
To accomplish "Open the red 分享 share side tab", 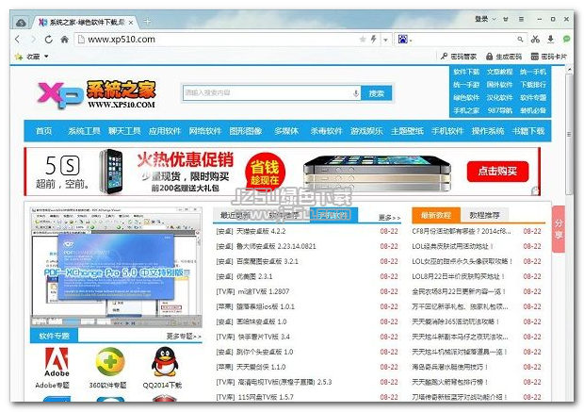I will (559, 229).
